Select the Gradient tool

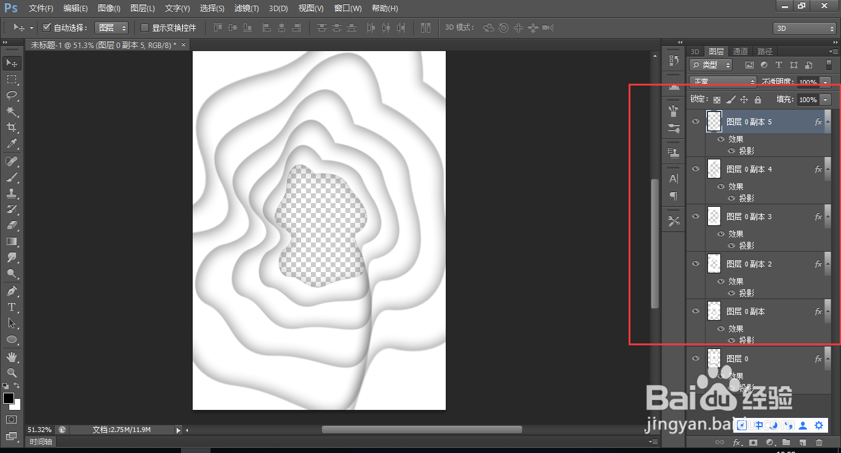point(12,241)
